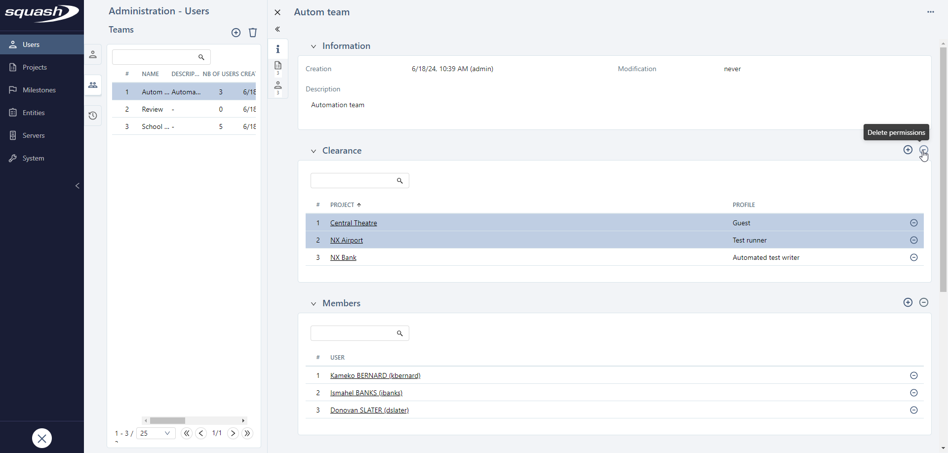Click the delete teams trash icon
The image size is (948, 453).
pos(253,33)
